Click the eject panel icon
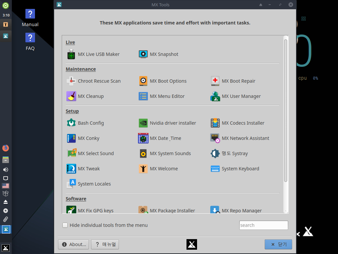The height and width of the screenshot is (254, 338). pos(6,202)
